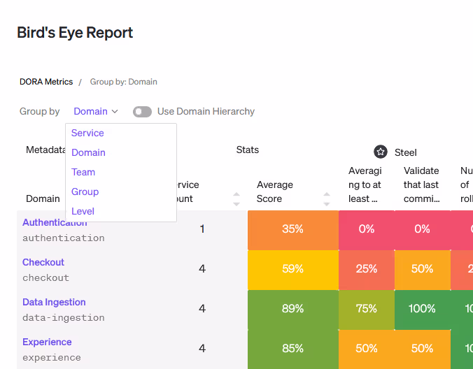Select Group option in the dropdown list
The image size is (473, 369).
click(x=85, y=191)
